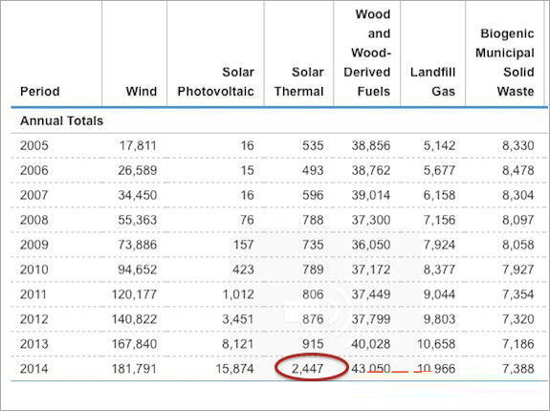Image resolution: width=550 pixels, height=411 pixels.
Task: Select the 2011 solid waste value 7,354
Action: (518, 294)
